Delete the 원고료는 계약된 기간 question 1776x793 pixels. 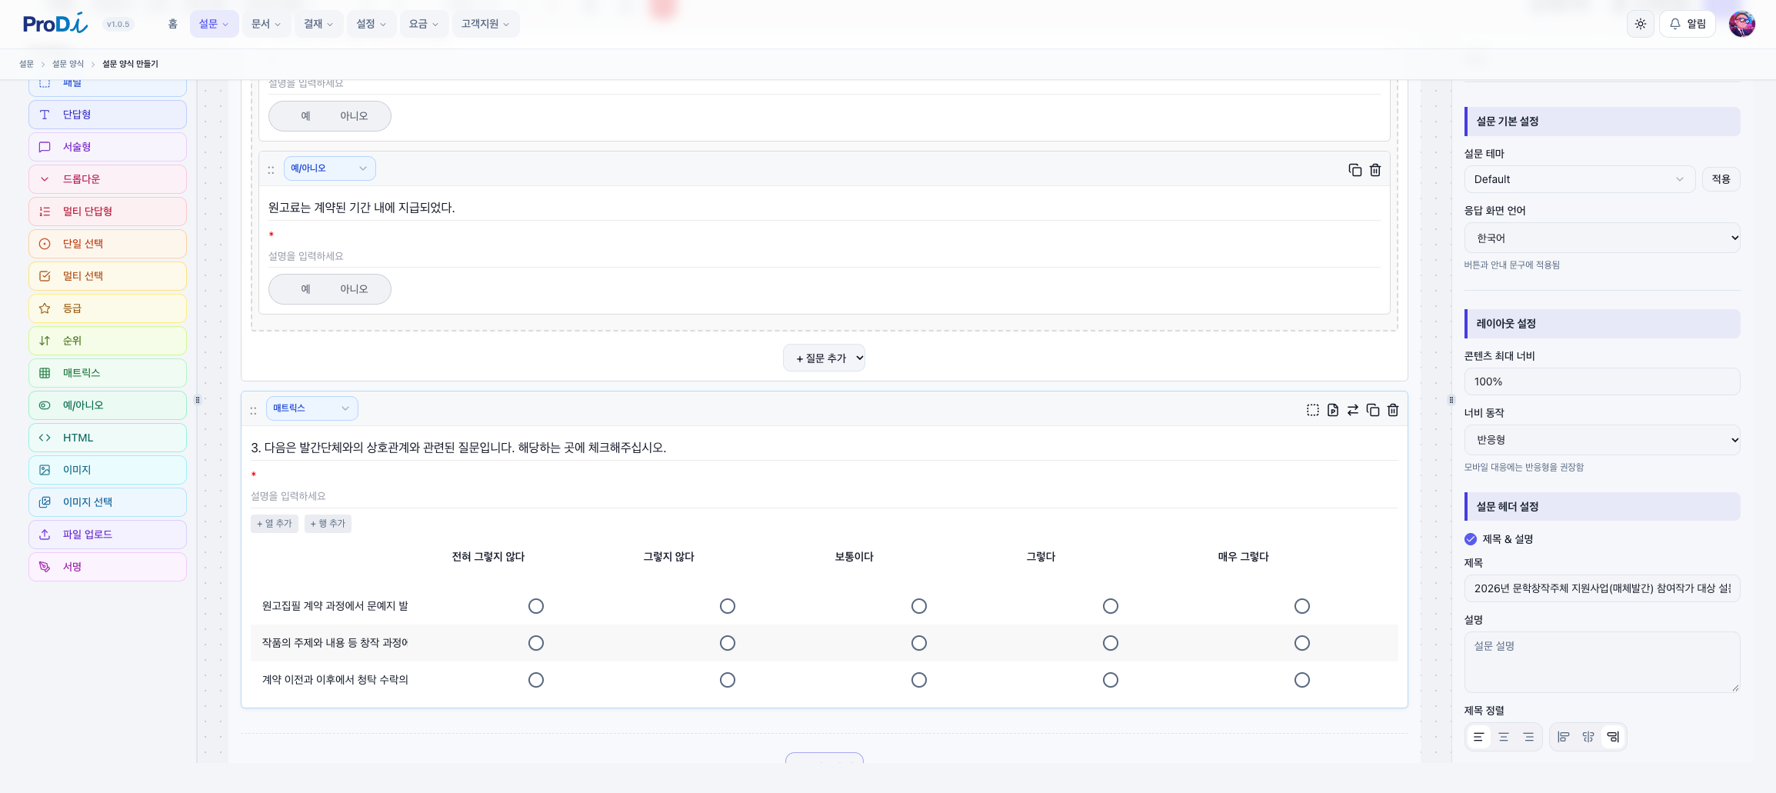1375,170
